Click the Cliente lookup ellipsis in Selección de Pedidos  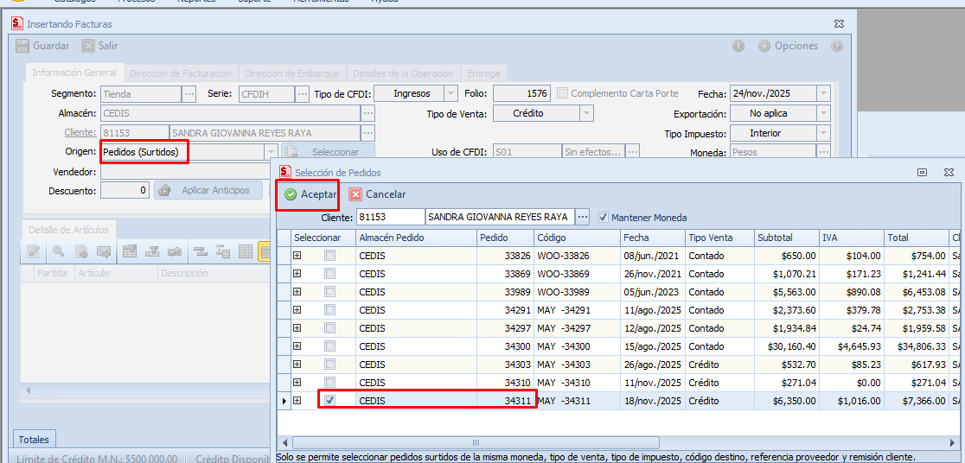click(x=583, y=217)
